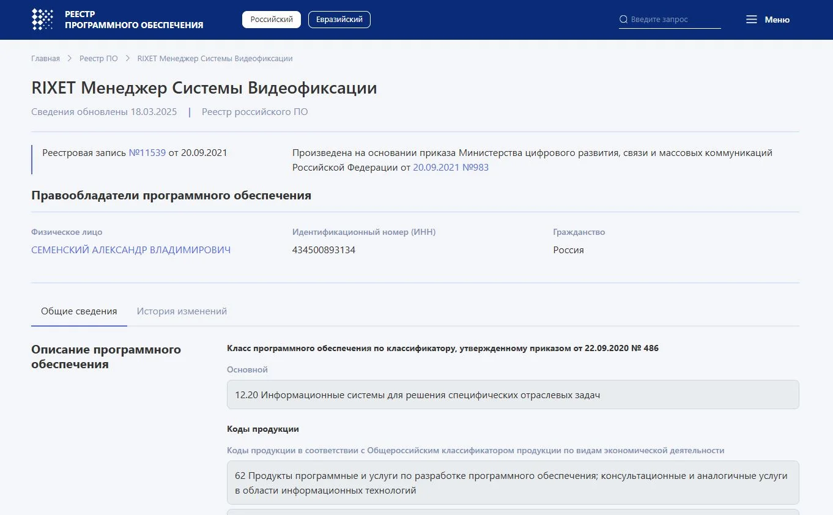Click the РЕЕСТР ПРОГРАММНОГО ОБЕСПЕЧЕНИЯ header title

pos(133,20)
